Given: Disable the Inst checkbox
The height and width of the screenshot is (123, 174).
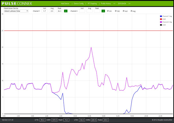Looking at the screenshot, I should pos(124,11).
